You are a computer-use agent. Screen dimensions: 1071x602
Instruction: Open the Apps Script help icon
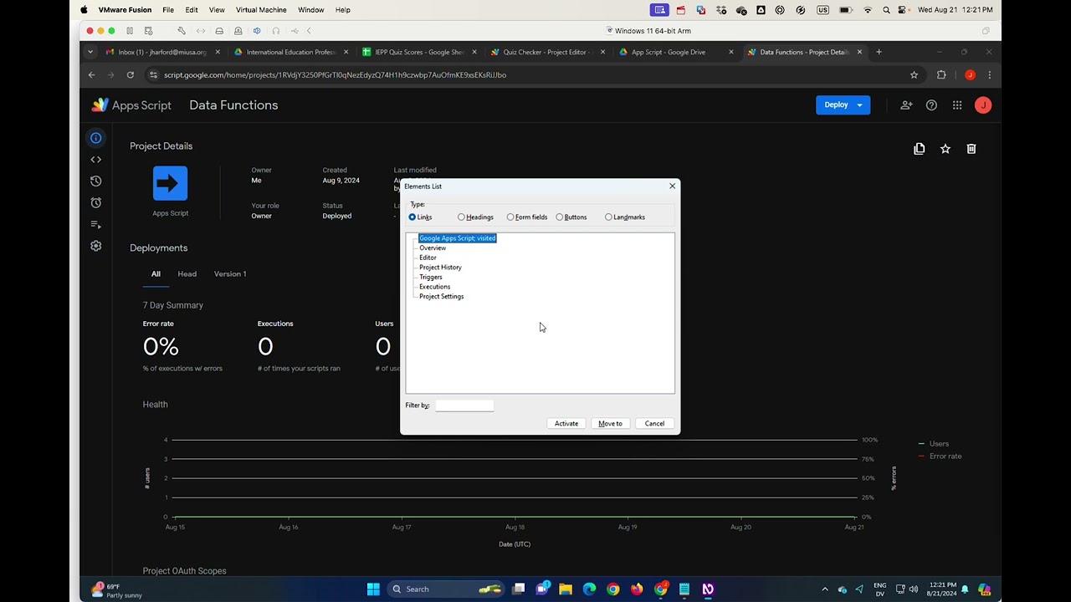point(931,105)
